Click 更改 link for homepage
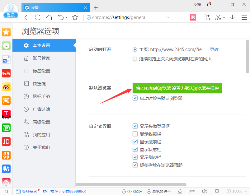This screenshot has height=195, width=250. click(214, 49)
